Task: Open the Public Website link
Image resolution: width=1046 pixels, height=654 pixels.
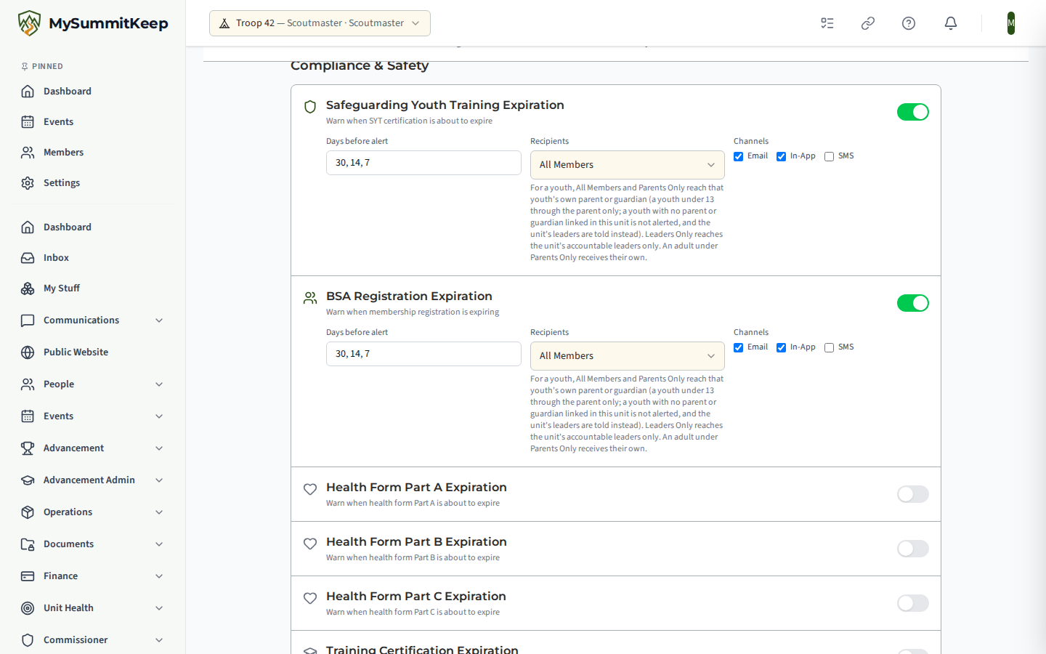Action: coord(93,352)
